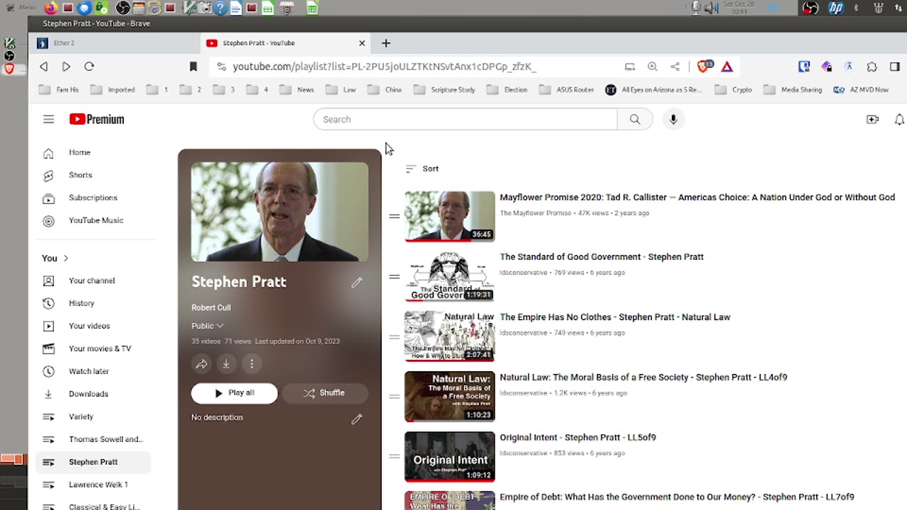Screen dimensions: 907x510
Task: Open Subscriptions in sidebar
Action: 93,198
